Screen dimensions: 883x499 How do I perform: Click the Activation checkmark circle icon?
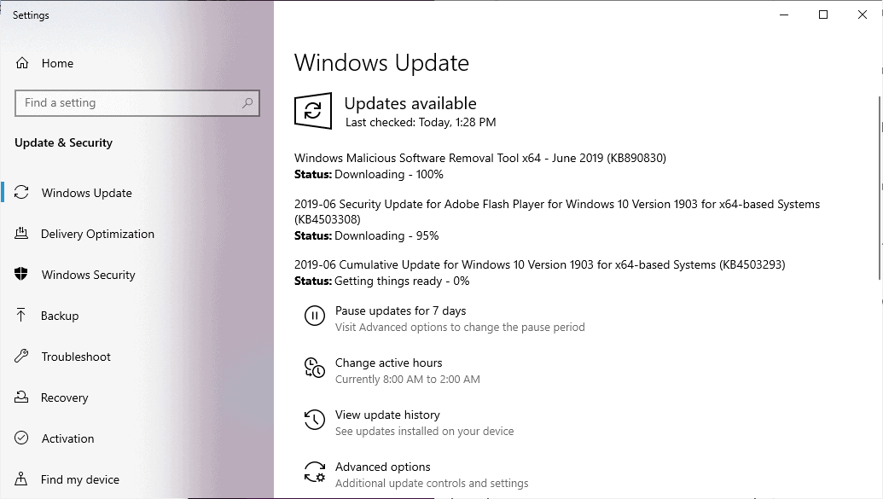[x=21, y=438]
